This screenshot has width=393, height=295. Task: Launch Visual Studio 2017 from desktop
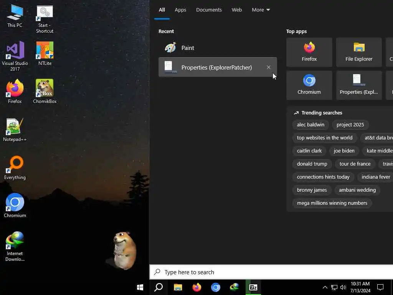click(x=15, y=56)
